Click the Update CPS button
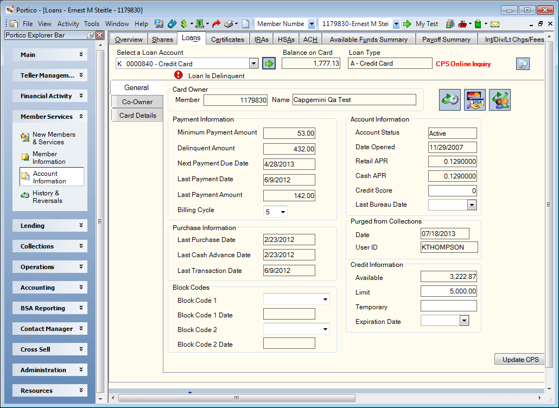Viewport: 559px width, 408px height. (x=520, y=359)
